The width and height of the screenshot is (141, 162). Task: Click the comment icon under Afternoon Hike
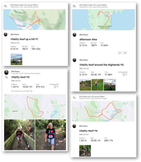[125, 53]
